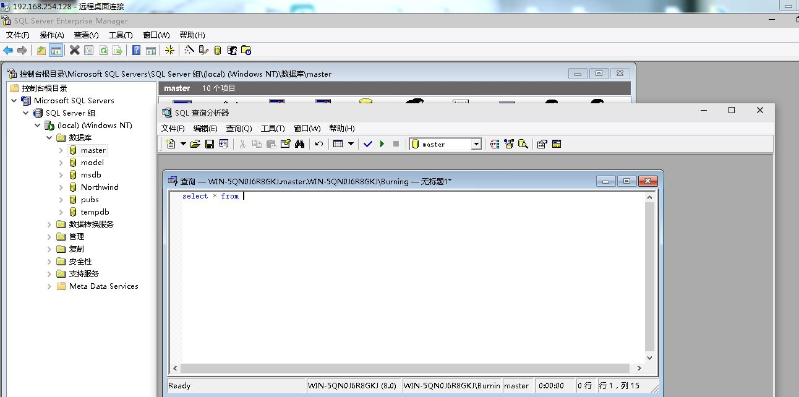Image resolution: width=799 pixels, height=397 pixels.
Task: Open the New Query dropdown arrow
Action: (x=183, y=144)
